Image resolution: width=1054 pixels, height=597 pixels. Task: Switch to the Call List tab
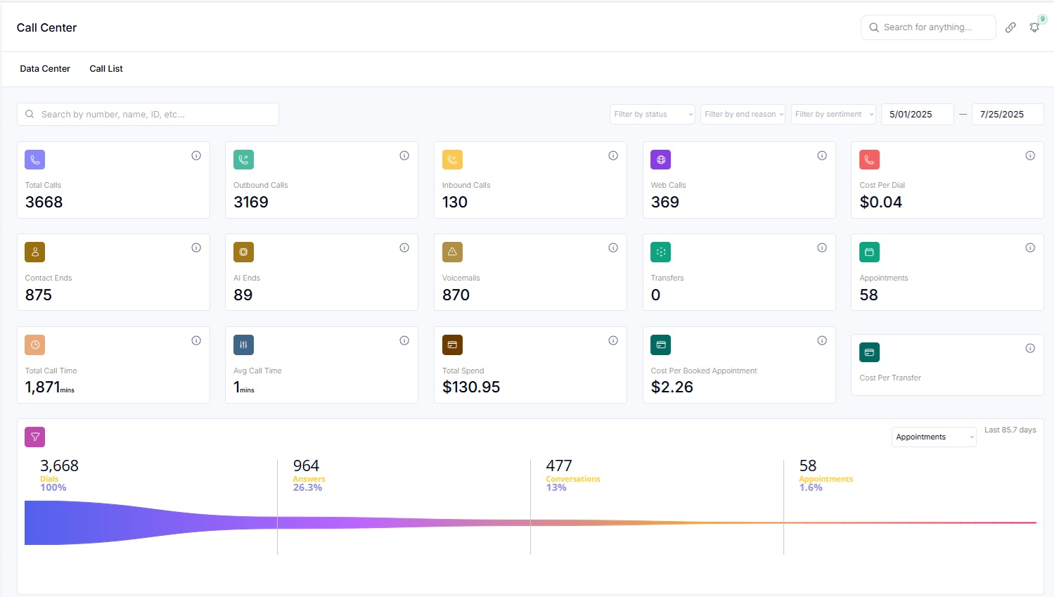click(x=106, y=69)
